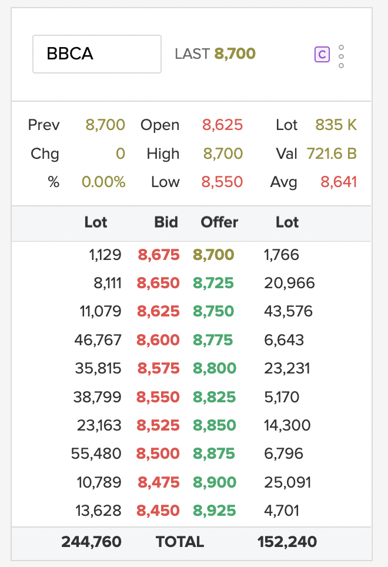
Task: Click bid lot 38,799
Action: click(98, 397)
